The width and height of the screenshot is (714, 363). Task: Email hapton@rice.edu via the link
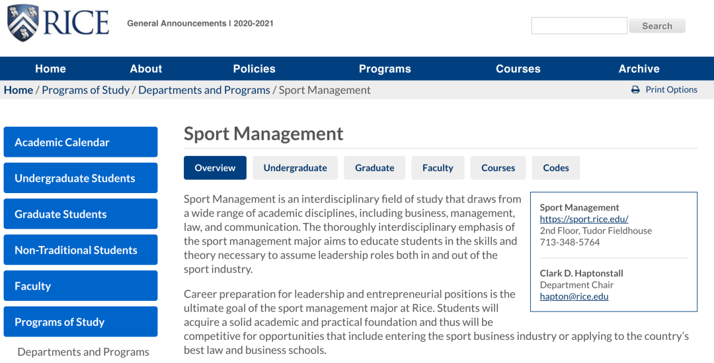574,296
